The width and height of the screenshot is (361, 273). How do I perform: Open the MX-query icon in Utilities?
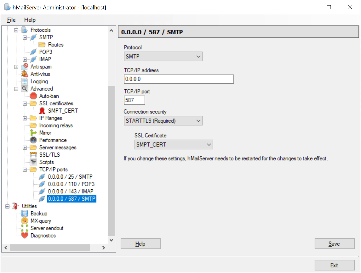(24, 221)
